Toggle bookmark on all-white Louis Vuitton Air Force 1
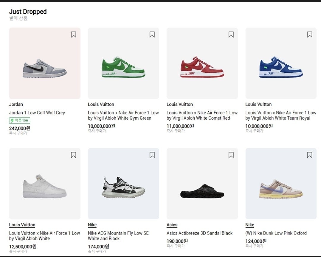Screen dimensions: 321x257 pyautogui.click(x=73, y=155)
